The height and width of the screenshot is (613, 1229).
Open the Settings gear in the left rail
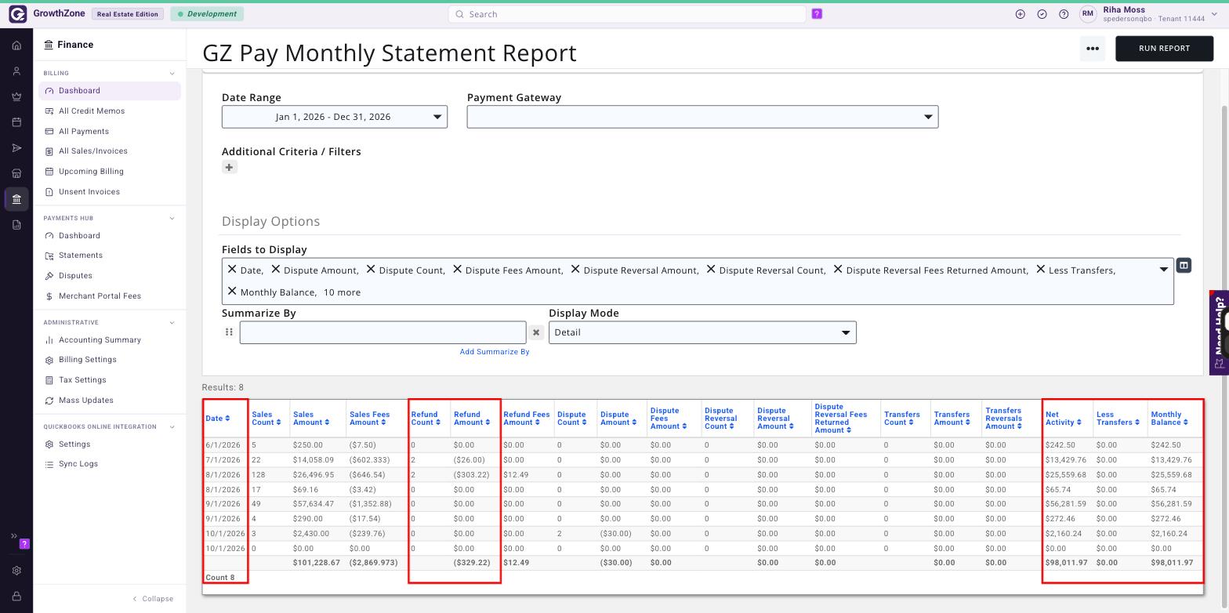pyautogui.click(x=16, y=571)
